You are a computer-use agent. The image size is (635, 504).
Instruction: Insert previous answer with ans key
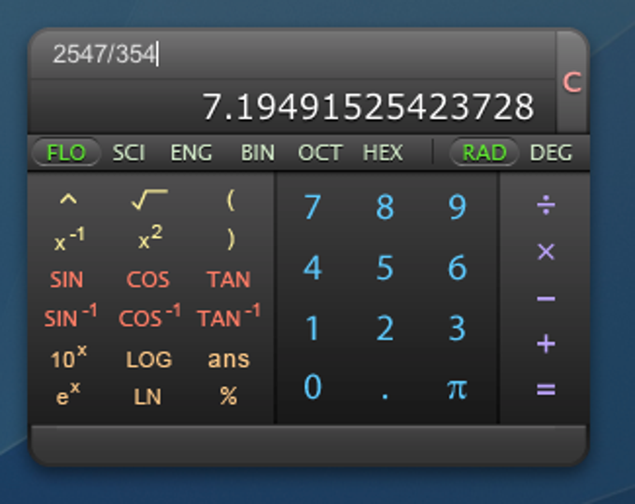point(229,359)
